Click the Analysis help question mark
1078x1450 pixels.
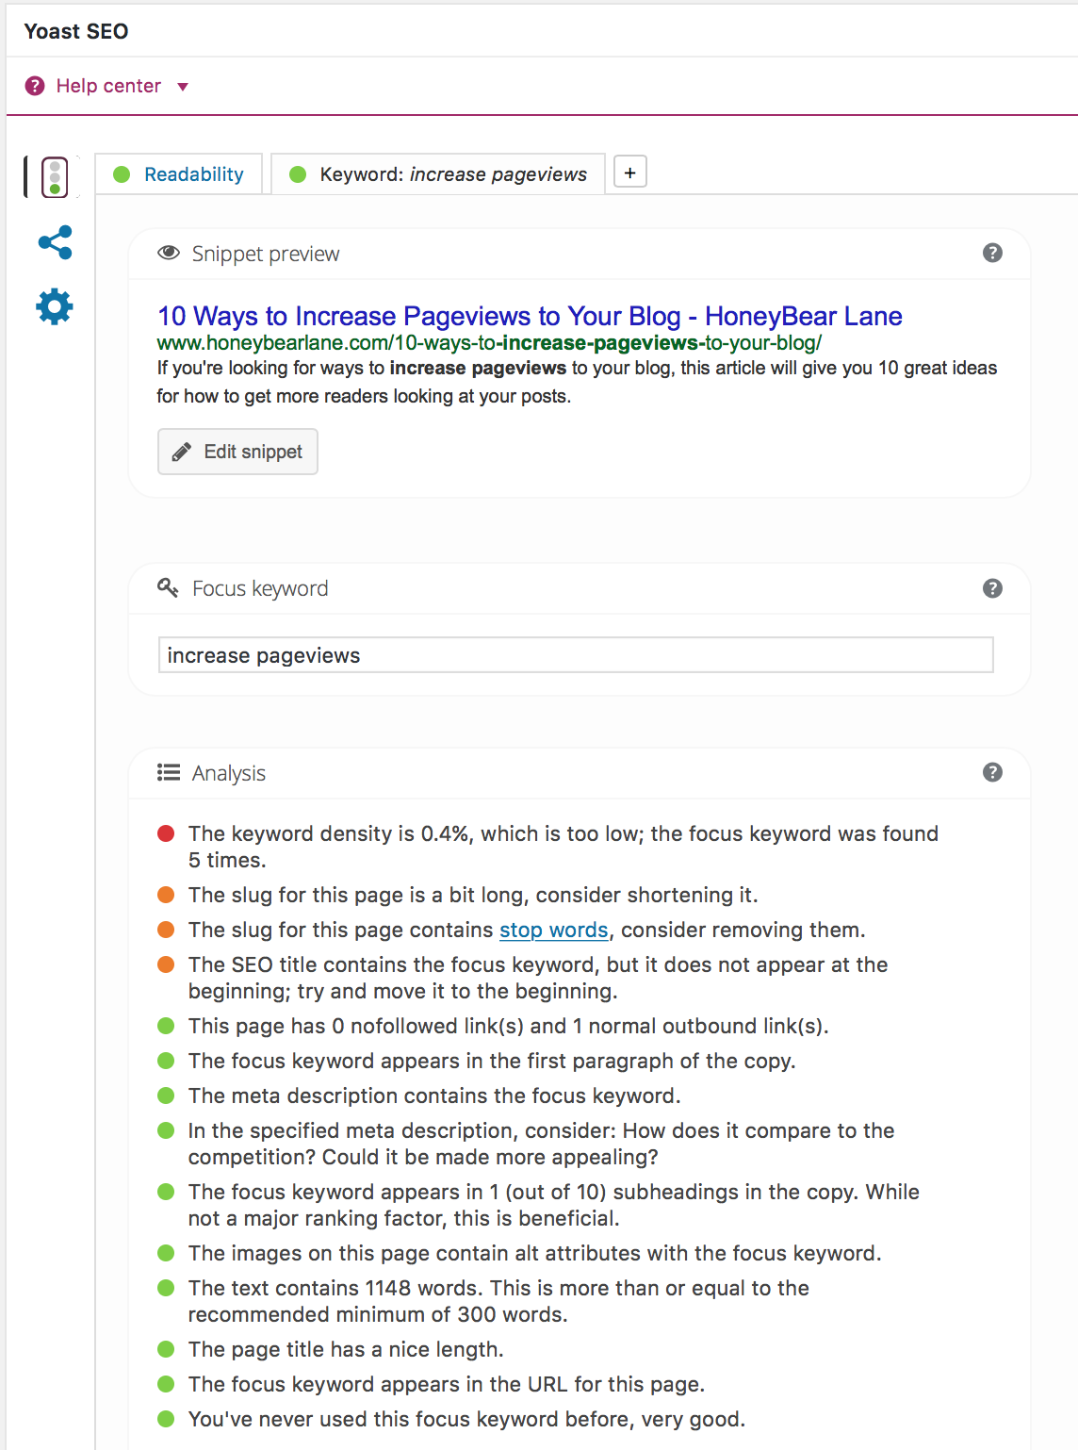(992, 772)
